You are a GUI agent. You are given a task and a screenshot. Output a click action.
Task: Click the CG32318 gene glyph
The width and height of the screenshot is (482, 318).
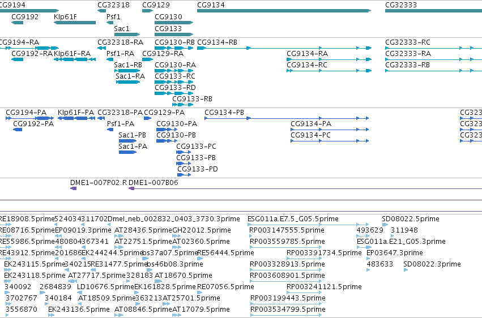click(x=102, y=11)
